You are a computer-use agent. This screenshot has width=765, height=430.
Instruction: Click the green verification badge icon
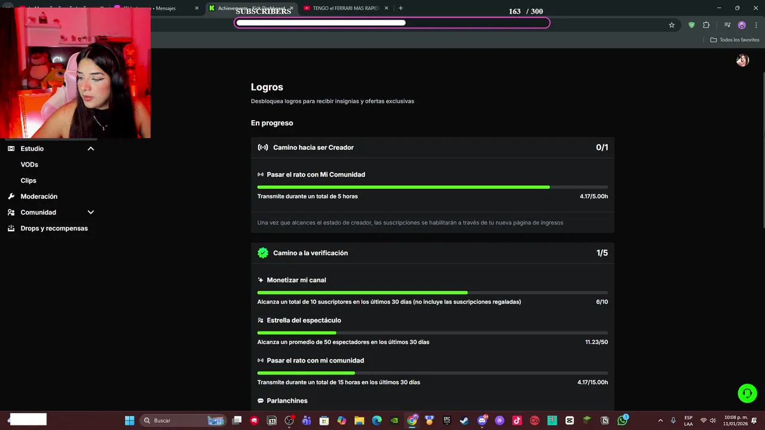click(263, 253)
